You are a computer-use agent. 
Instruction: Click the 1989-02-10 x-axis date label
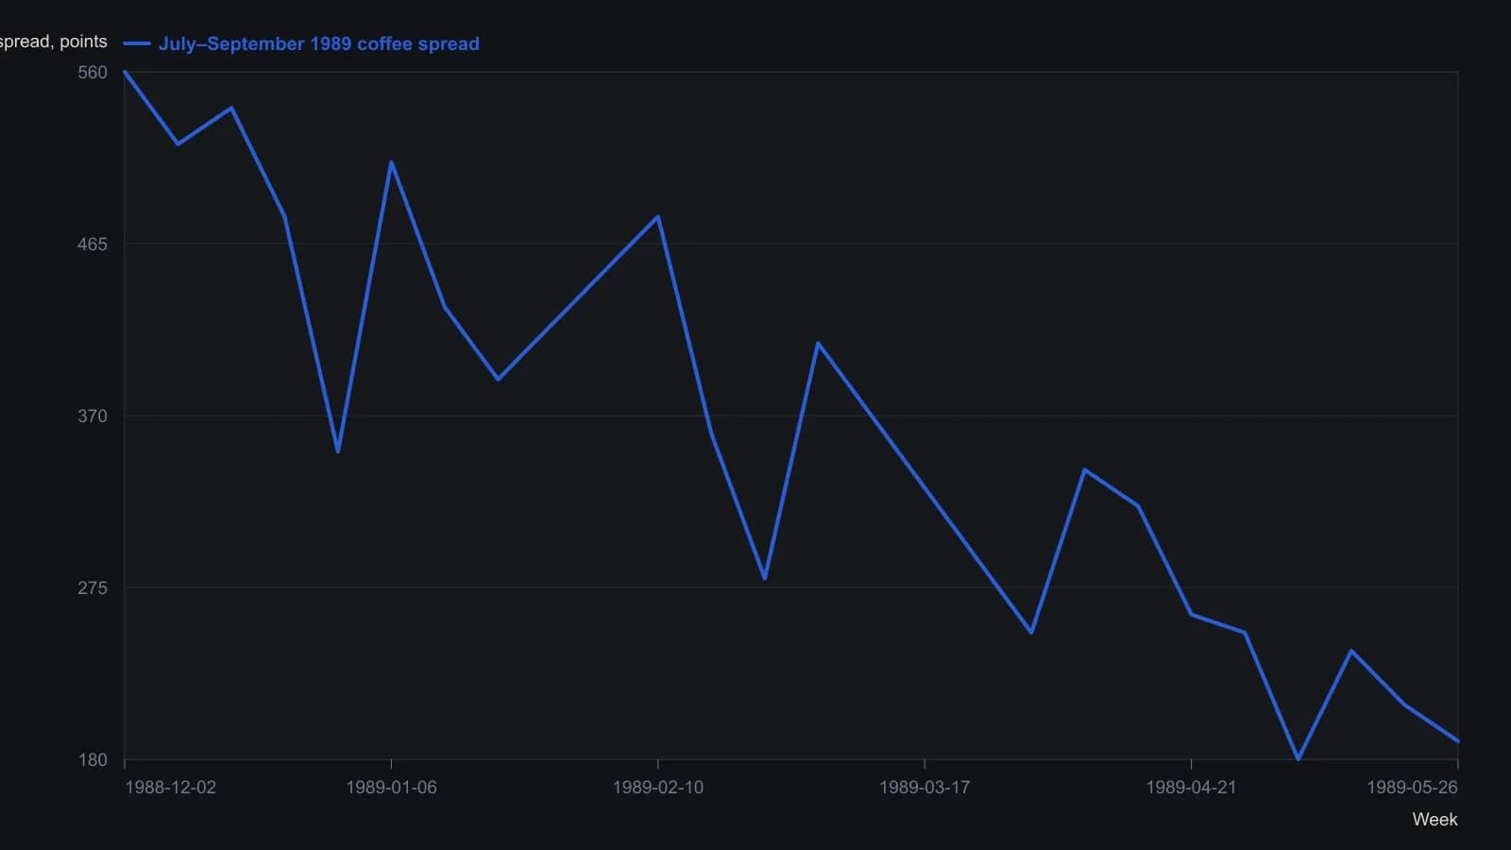point(658,788)
